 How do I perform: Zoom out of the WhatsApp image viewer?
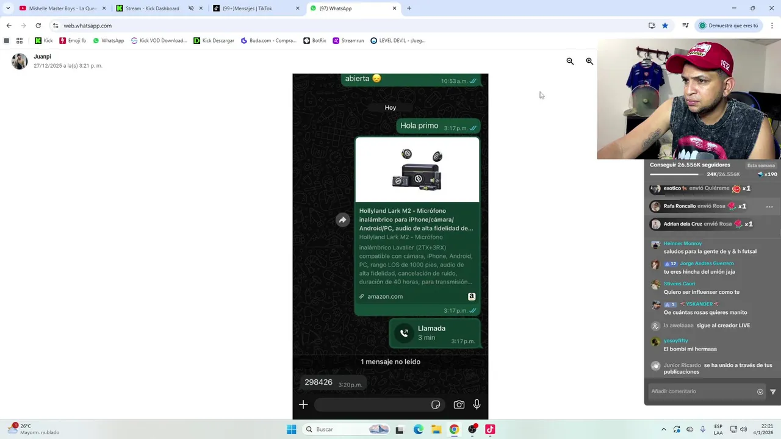click(570, 61)
